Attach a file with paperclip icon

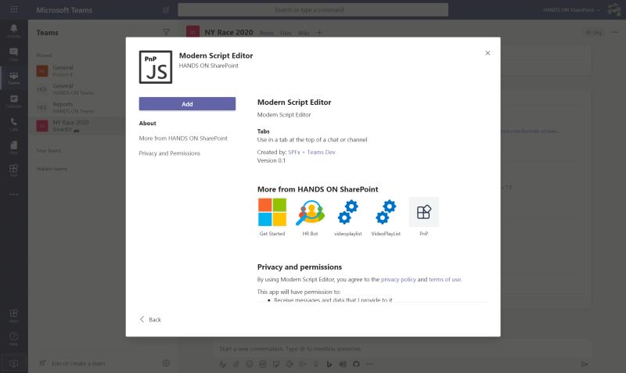236,364
